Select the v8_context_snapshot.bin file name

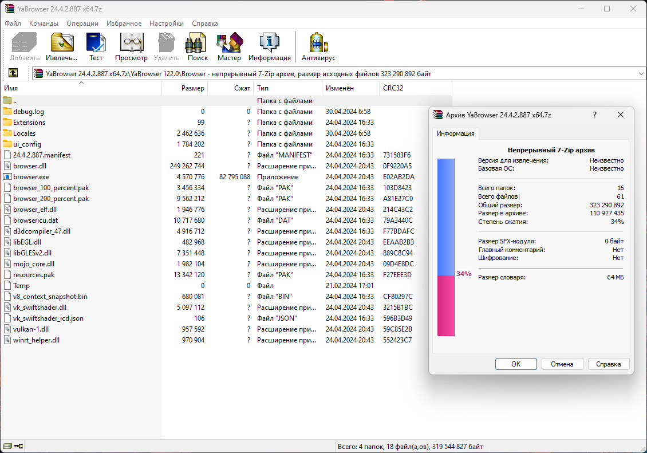50,297
